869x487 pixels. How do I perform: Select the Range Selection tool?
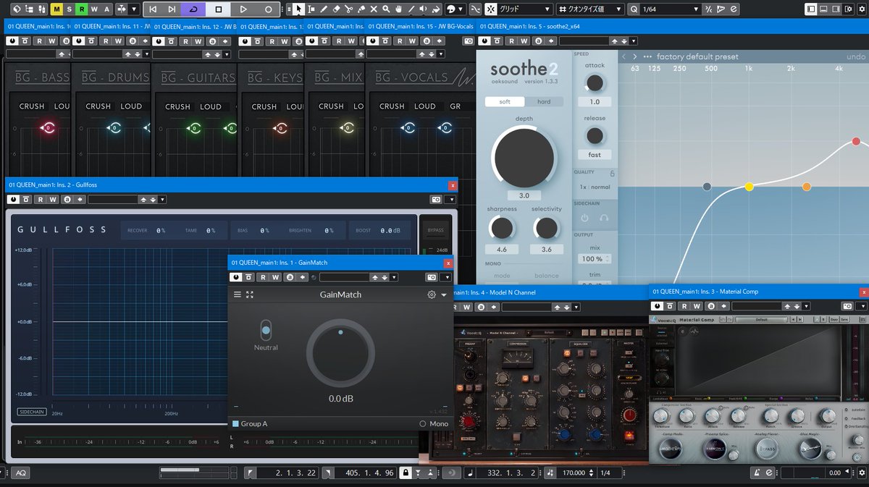311,9
